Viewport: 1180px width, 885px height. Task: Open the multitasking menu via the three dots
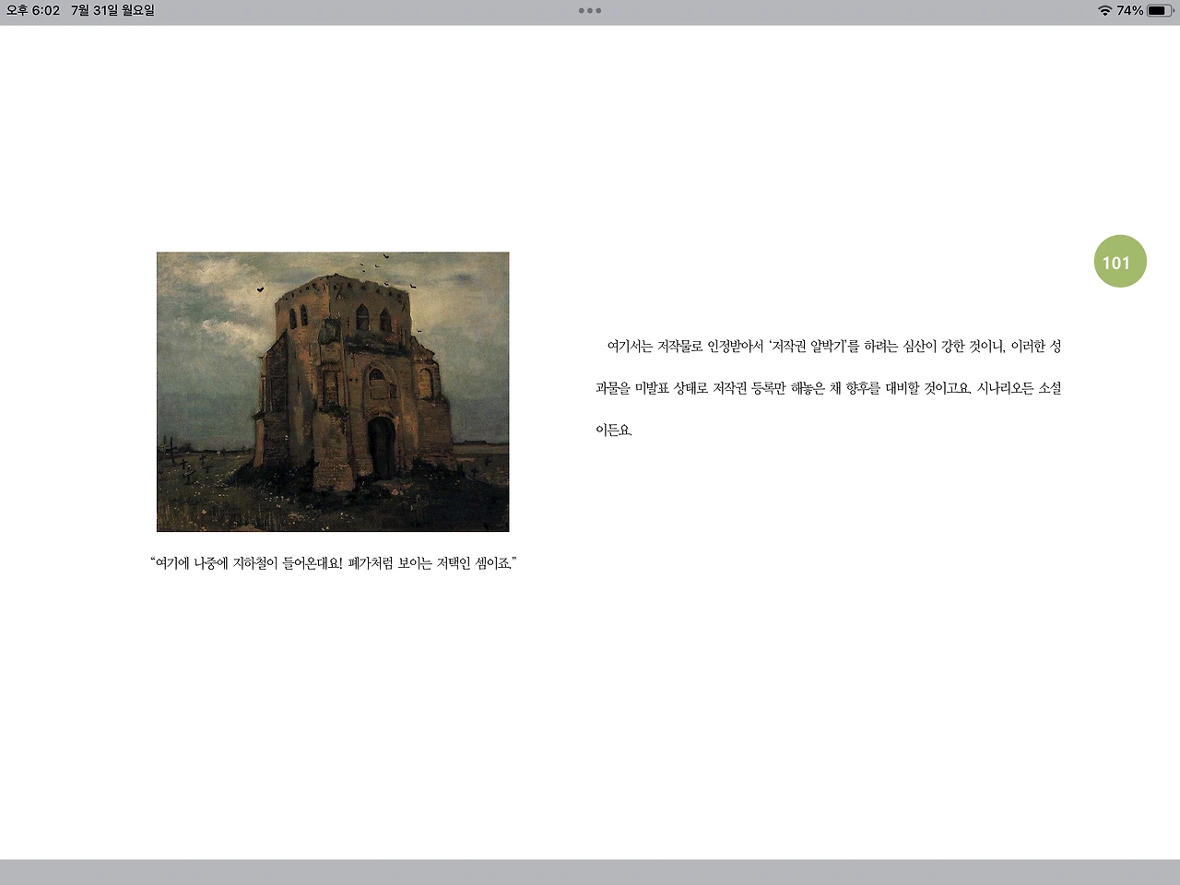(x=589, y=10)
